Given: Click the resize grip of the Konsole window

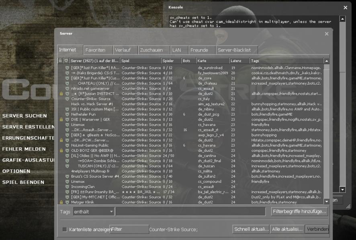Looking at the screenshot, I should 348,206.
